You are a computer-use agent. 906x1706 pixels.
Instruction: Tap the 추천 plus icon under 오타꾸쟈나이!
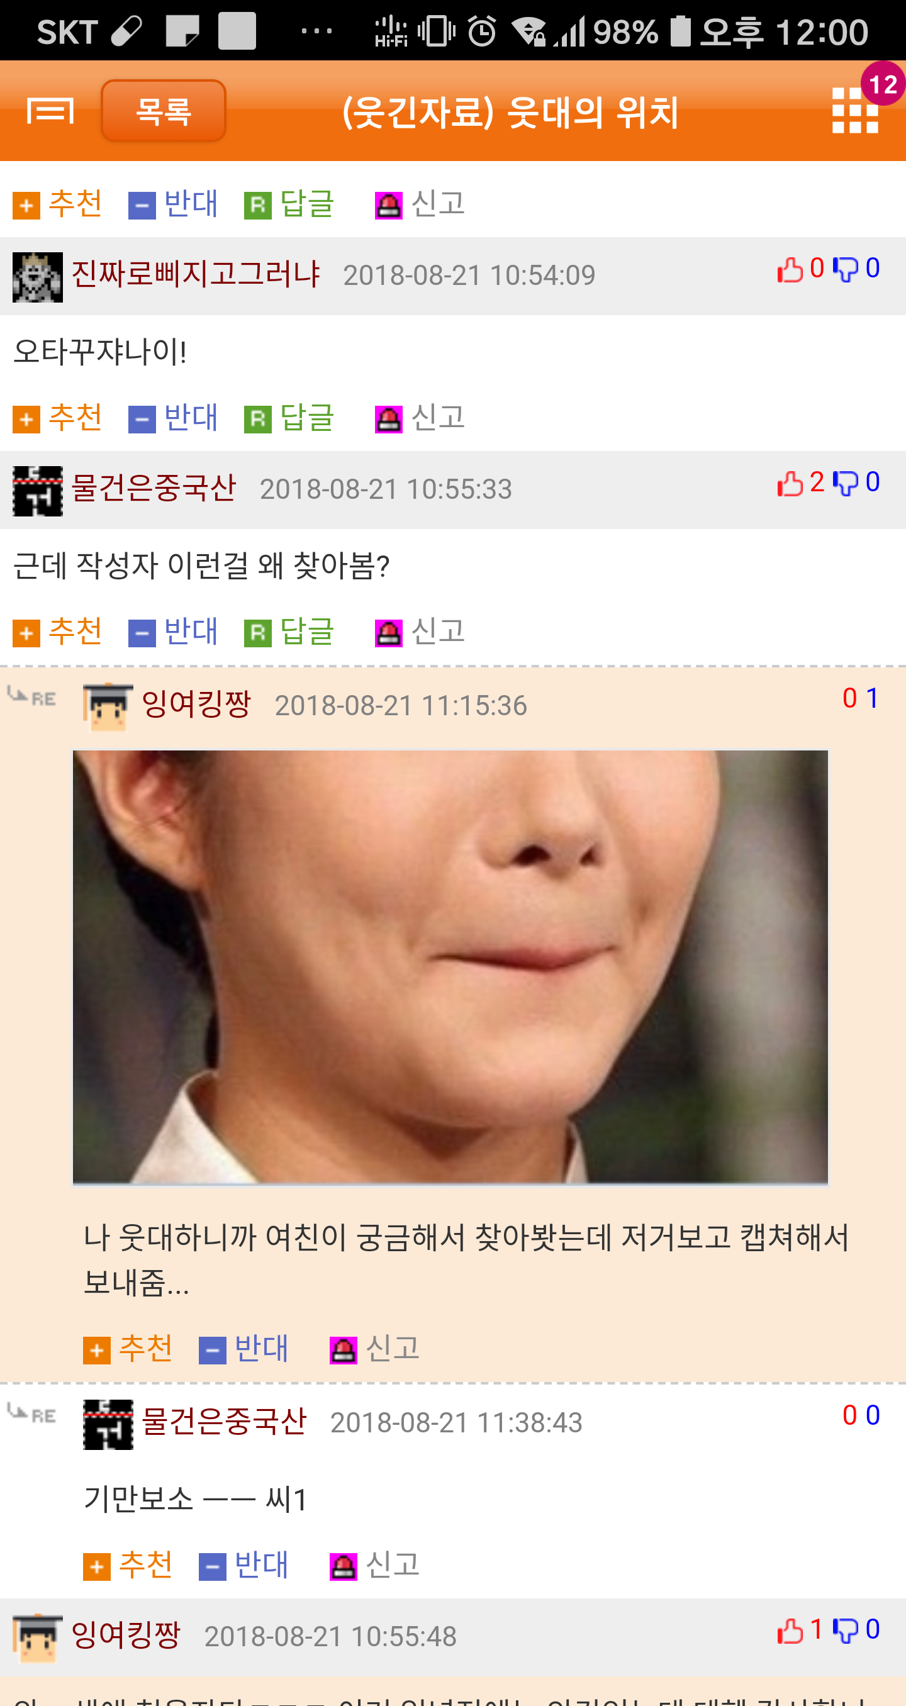26,419
